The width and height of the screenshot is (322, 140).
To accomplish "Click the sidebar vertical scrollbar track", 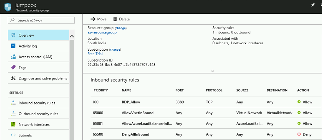I will (72, 90).
